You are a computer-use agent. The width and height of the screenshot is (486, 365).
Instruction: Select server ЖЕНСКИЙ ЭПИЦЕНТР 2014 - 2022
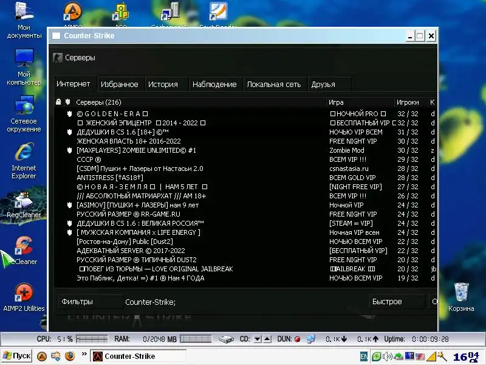pos(245,123)
